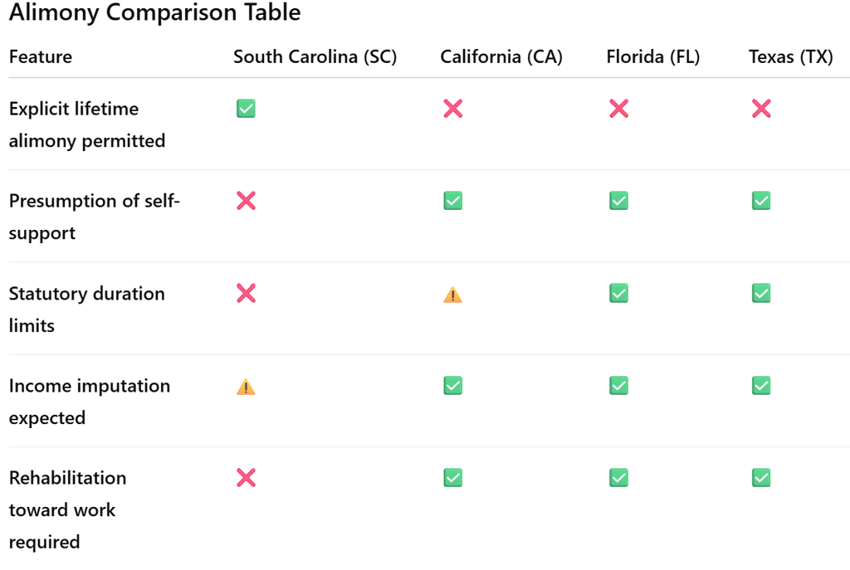The image size is (850, 570).
Task: Click California income imputation check mark
Action: [x=452, y=386]
